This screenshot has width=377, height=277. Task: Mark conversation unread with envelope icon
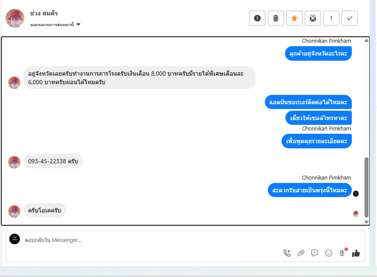(x=313, y=18)
